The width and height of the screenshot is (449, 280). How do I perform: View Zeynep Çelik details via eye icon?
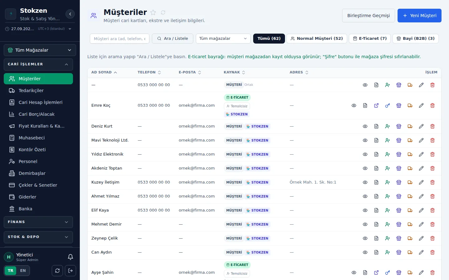[x=365, y=238]
